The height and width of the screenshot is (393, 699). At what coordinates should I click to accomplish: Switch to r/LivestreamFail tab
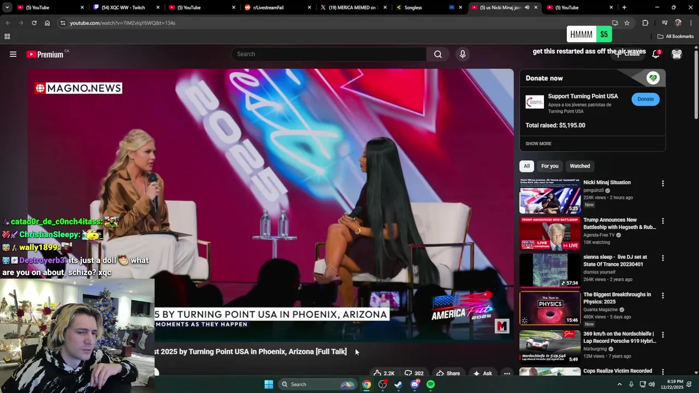tap(277, 8)
